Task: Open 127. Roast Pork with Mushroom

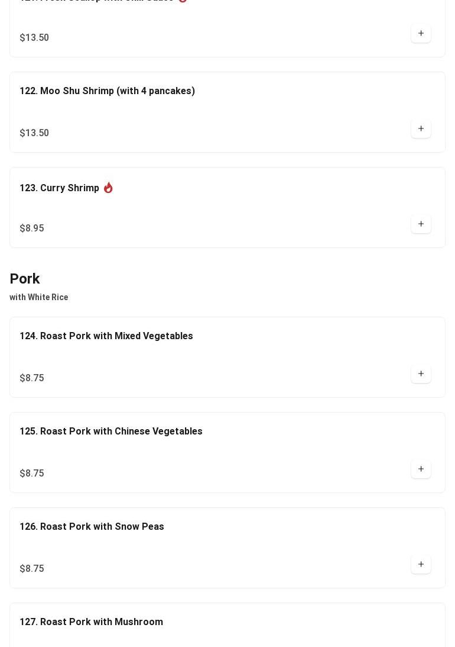Action: tap(91, 622)
